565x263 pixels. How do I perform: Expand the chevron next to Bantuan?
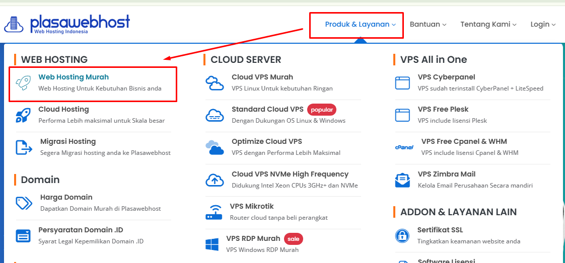coord(444,25)
